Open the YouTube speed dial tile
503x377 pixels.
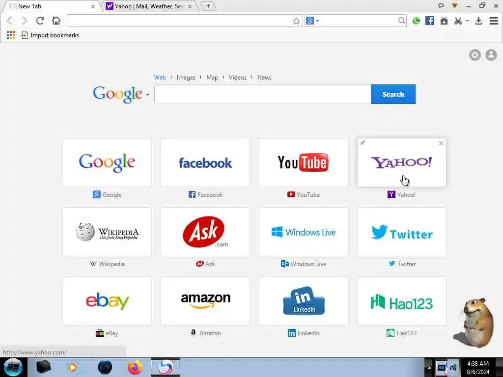pos(303,162)
